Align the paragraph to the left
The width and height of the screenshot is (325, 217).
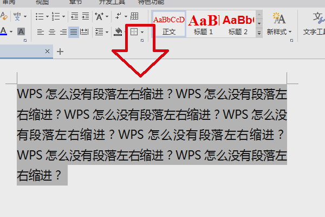click(x=41, y=32)
